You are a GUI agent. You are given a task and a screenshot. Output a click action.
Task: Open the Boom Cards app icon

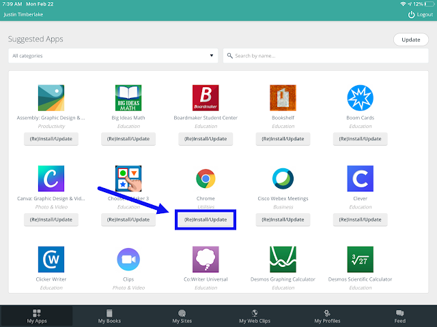360,98
